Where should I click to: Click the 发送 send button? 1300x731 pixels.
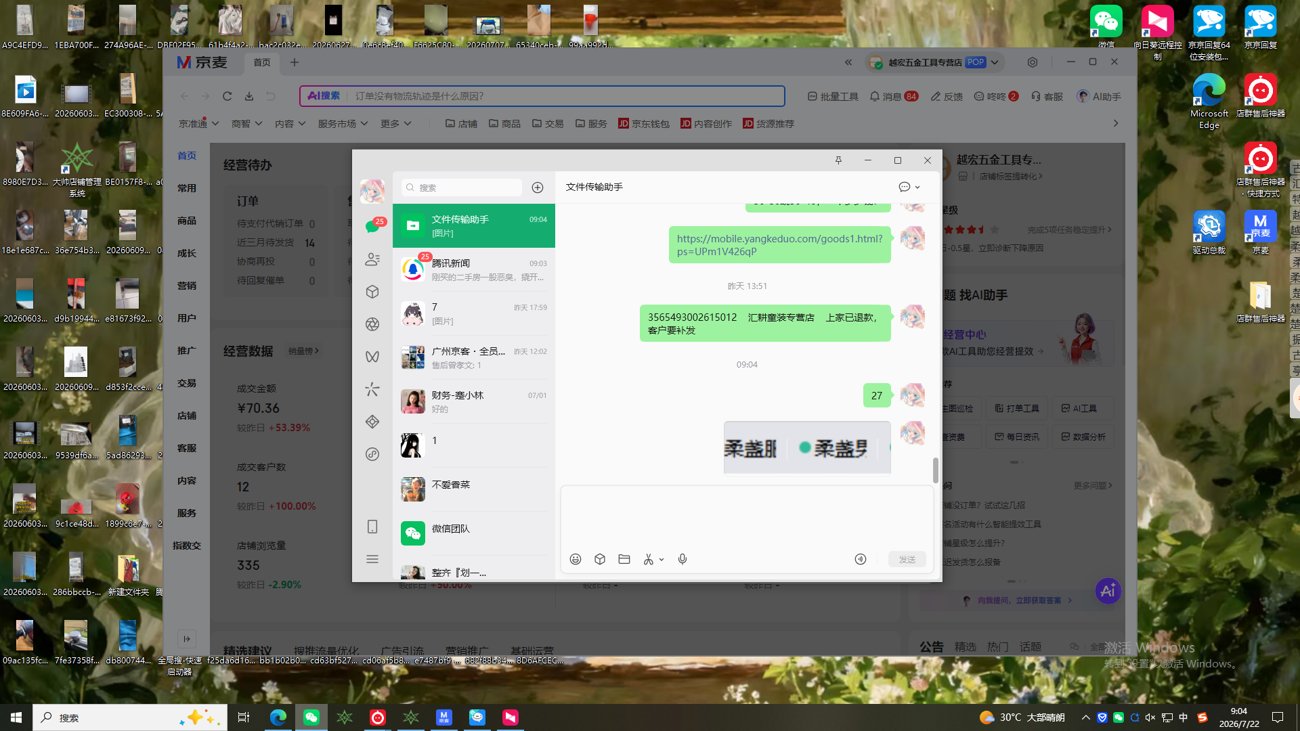(907, 559)
